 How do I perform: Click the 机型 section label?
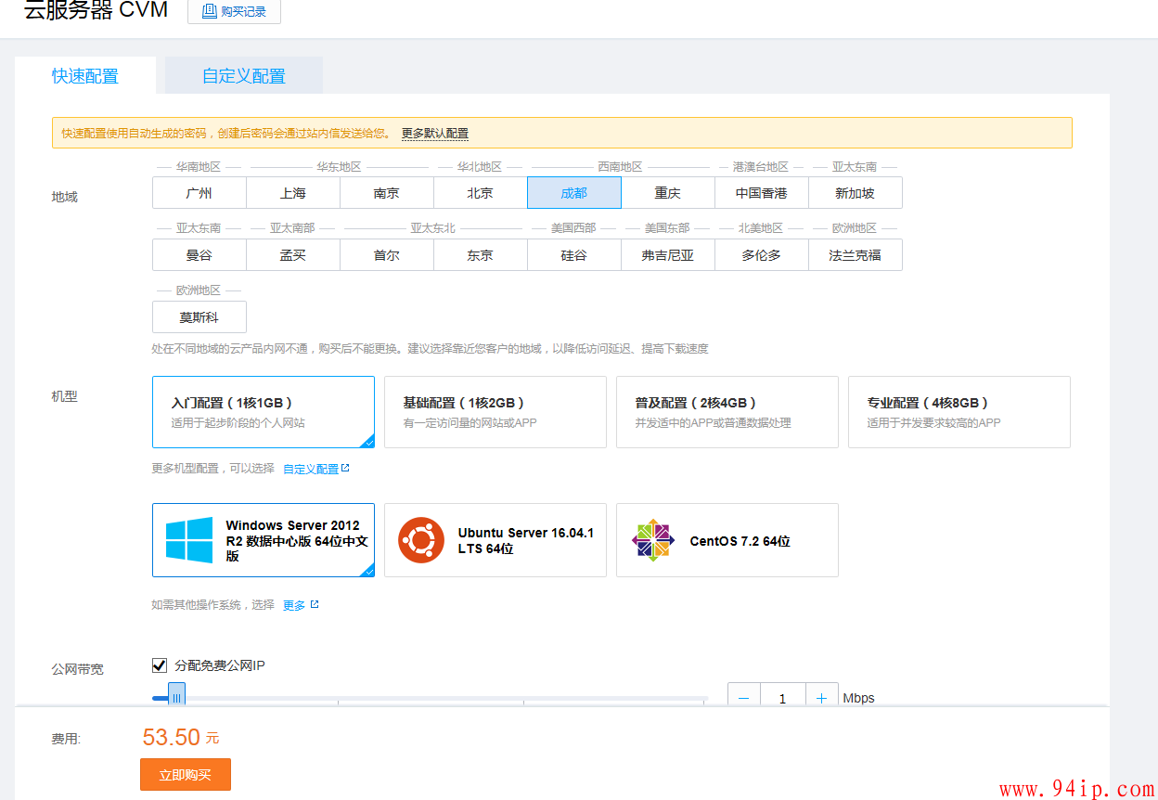point(65,396)
